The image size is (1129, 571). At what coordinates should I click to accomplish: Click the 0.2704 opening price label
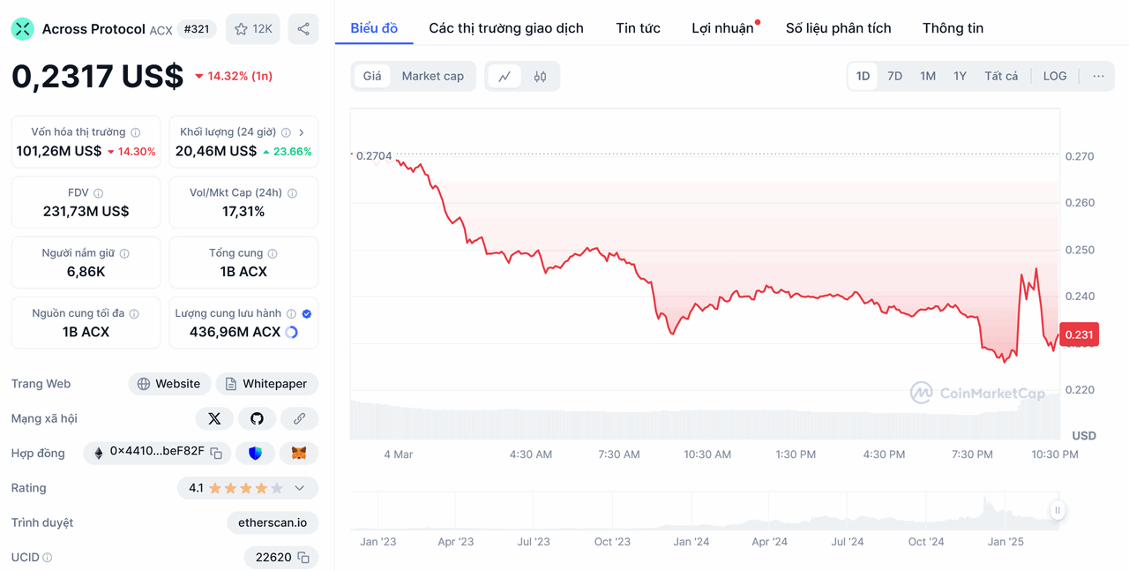tap(373, 156)
